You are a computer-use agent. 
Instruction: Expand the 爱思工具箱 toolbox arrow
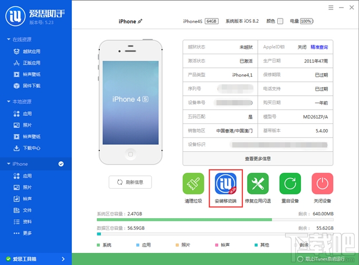point(63,259)
